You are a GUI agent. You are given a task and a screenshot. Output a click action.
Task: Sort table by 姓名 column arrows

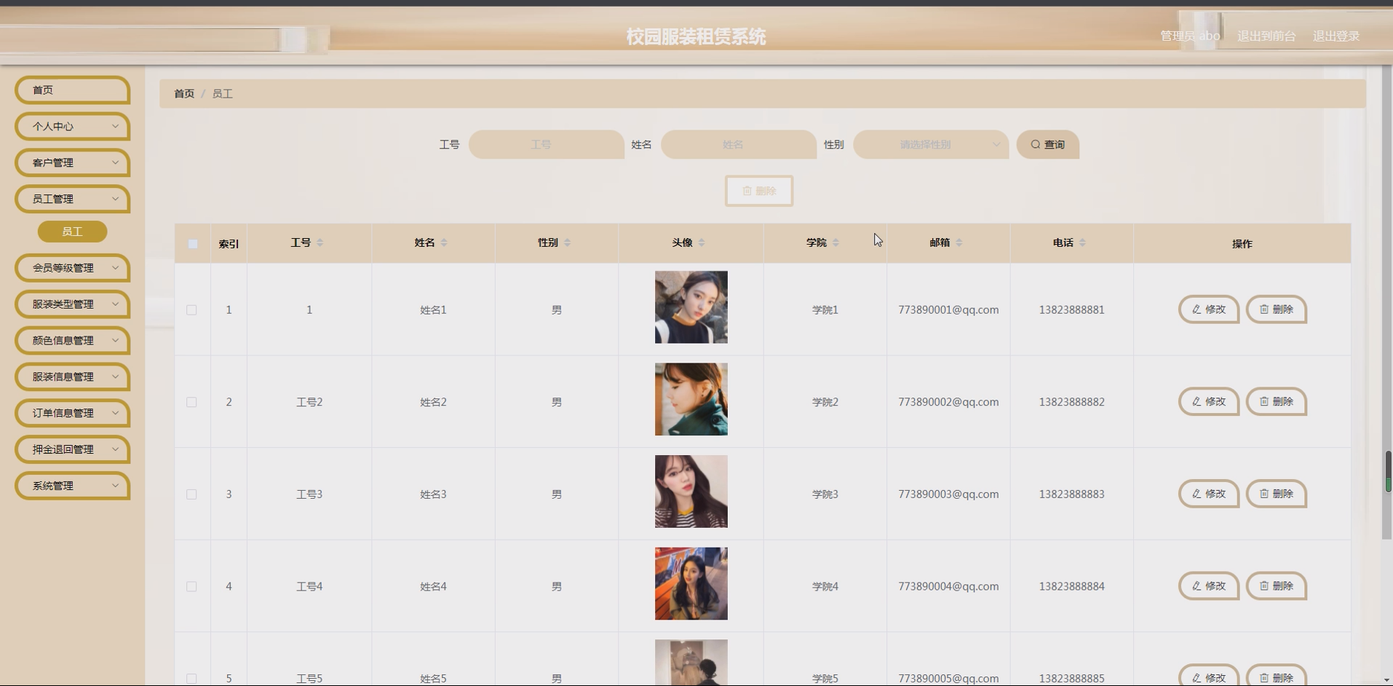point(444,243)
